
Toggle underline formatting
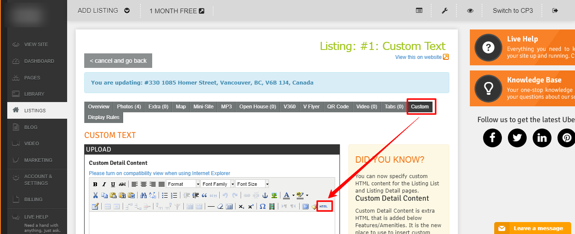tap(113, 184)
